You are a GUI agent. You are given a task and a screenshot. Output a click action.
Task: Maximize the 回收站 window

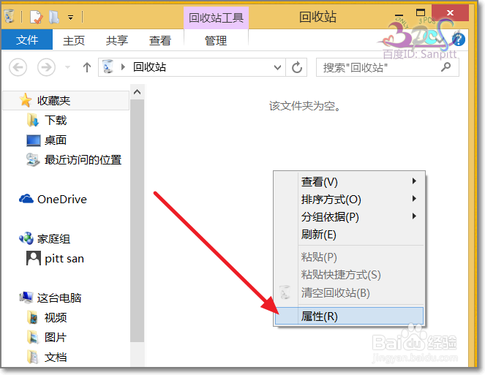421,12
